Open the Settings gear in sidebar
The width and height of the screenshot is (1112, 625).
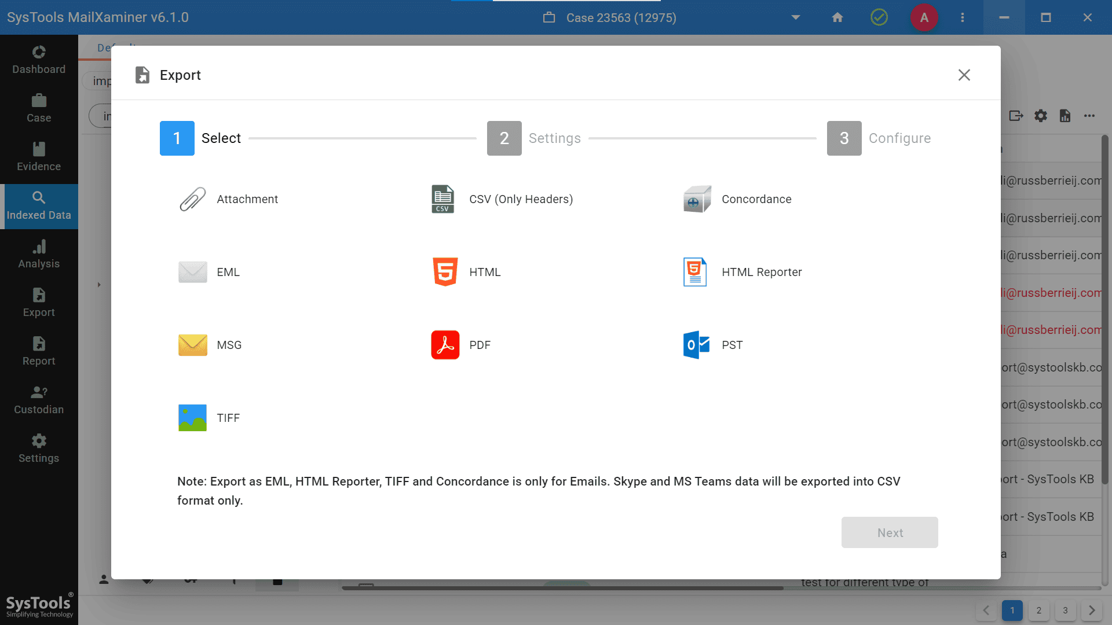pos(39,449)
